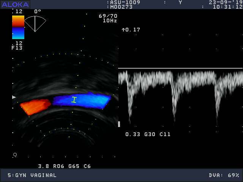Click the M00273 ID field

pyautogui.click(x=121, y=7)
